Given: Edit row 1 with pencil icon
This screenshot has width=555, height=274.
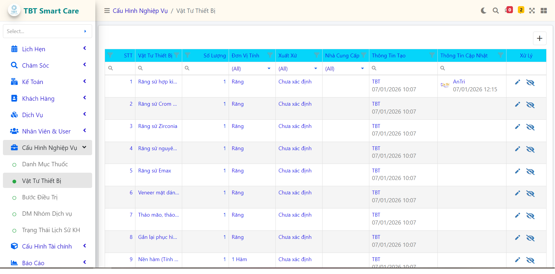Looking at the screenshot, I should 518,82.
